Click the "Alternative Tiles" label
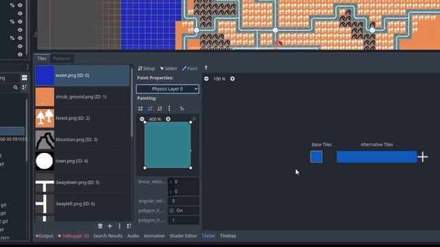 [377, 145]
